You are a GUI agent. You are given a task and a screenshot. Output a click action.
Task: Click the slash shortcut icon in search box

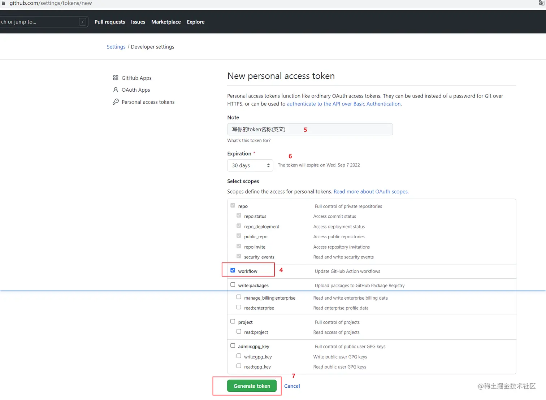coord(83,22)
